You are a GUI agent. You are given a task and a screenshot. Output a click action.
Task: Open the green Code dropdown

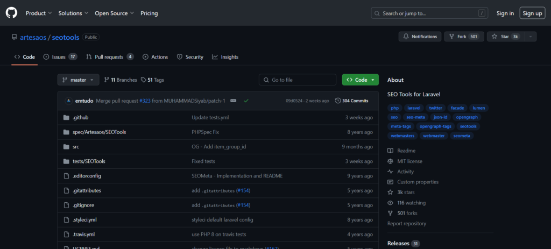point(360,80)
